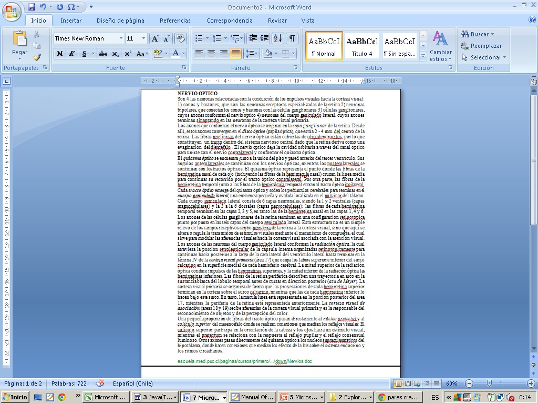
Task: Open the Office Button menu
Action: point(12,11)
